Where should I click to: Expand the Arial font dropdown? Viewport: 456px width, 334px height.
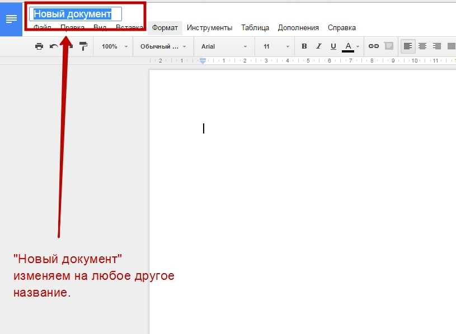tap(224, 46)
